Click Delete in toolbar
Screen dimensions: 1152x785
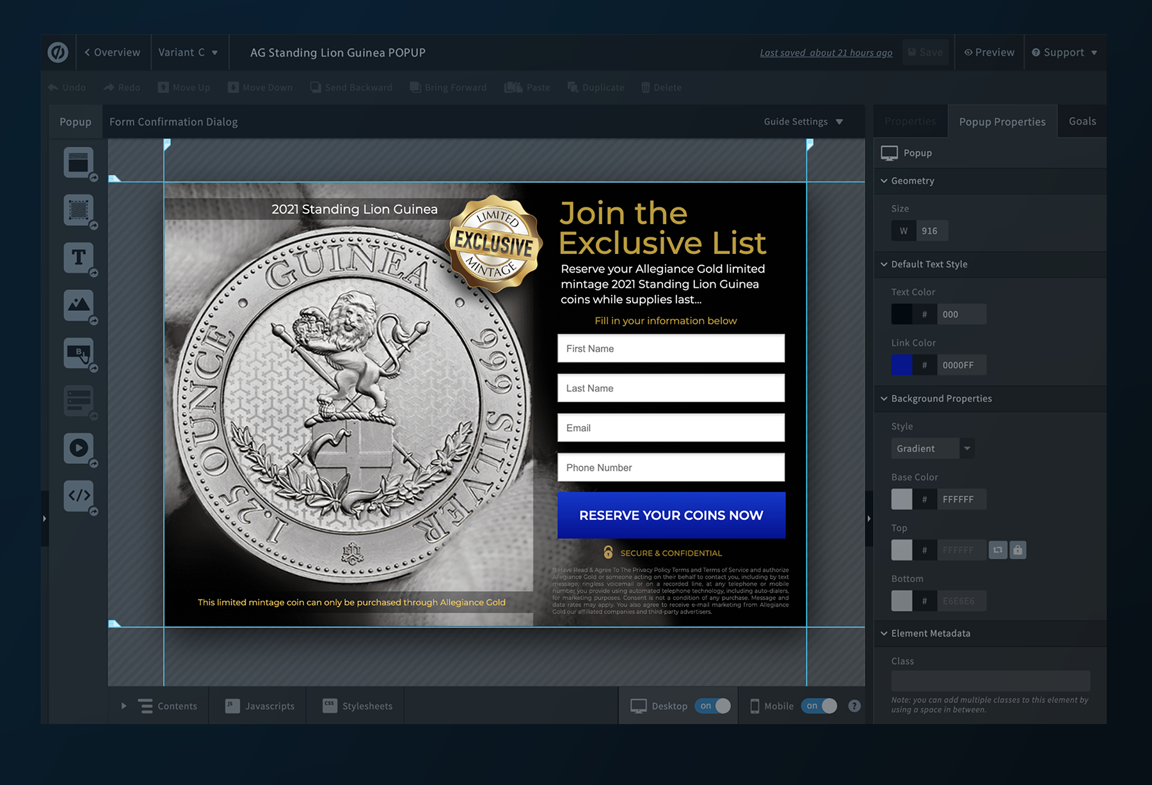661,87
